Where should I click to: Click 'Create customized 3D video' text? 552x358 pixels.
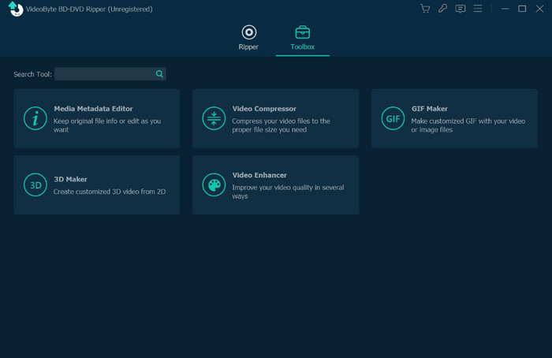[x=110, y=192]
